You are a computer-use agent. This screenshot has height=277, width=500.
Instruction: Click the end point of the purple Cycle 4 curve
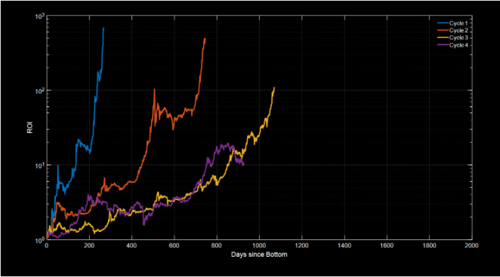coord(244,164)
